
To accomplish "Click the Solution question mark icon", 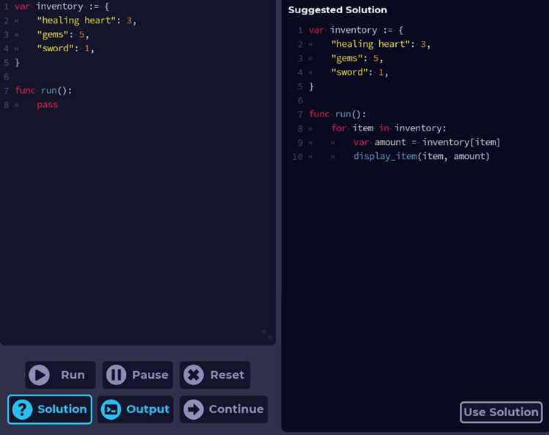I will coord(23,409).
